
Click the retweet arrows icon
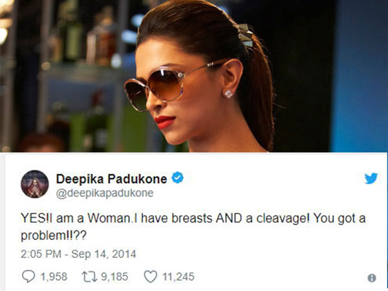pos(89,277)
